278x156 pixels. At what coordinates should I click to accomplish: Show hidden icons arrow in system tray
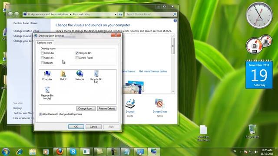point(240,152)
